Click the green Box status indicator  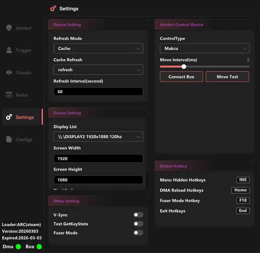click(39, 247)
